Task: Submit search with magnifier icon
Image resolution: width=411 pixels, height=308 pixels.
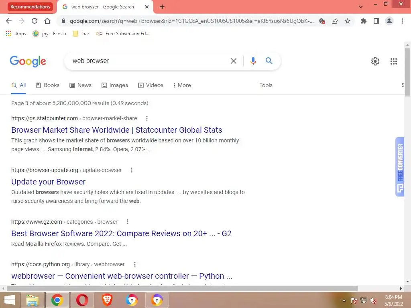Action: pyautogui.click(x=269, y=61)
